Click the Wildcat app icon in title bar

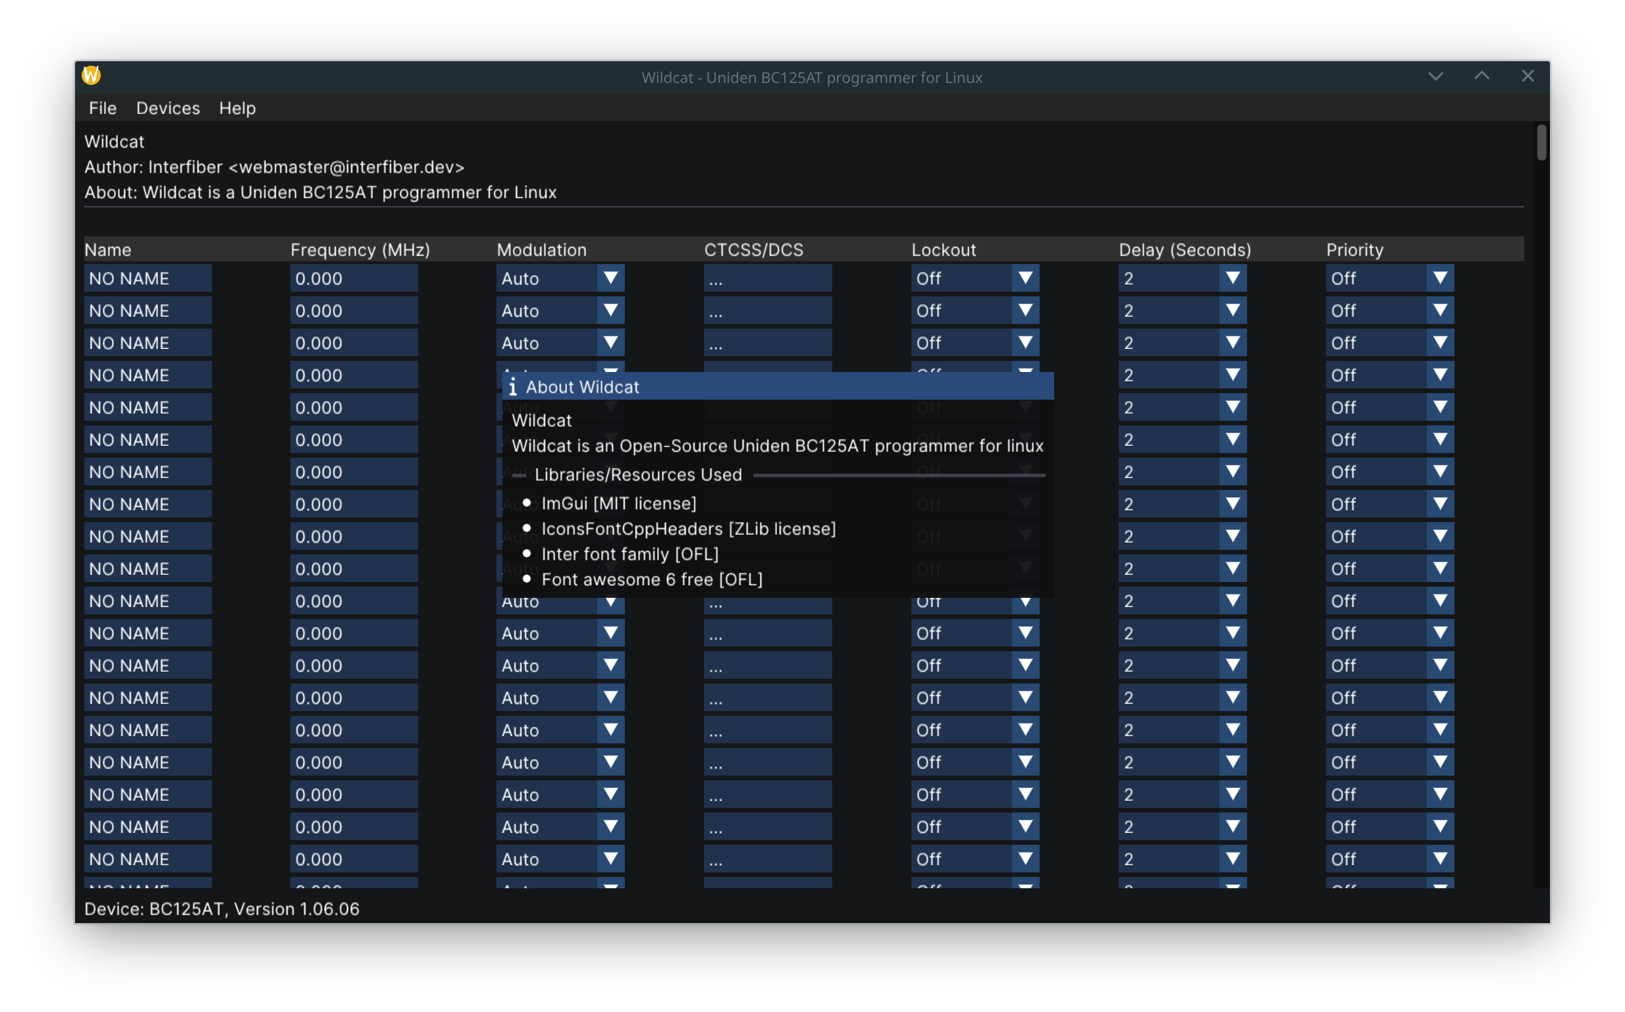tap(92, 76)
